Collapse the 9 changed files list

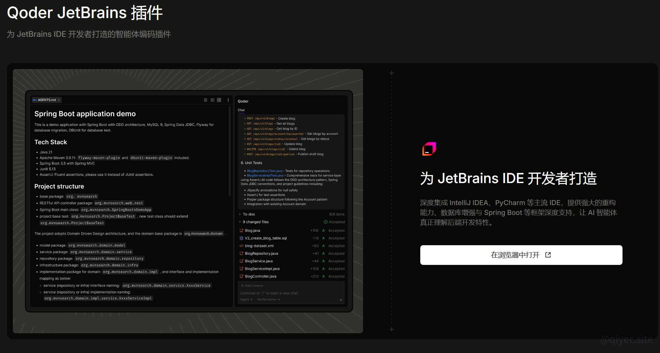240,222
